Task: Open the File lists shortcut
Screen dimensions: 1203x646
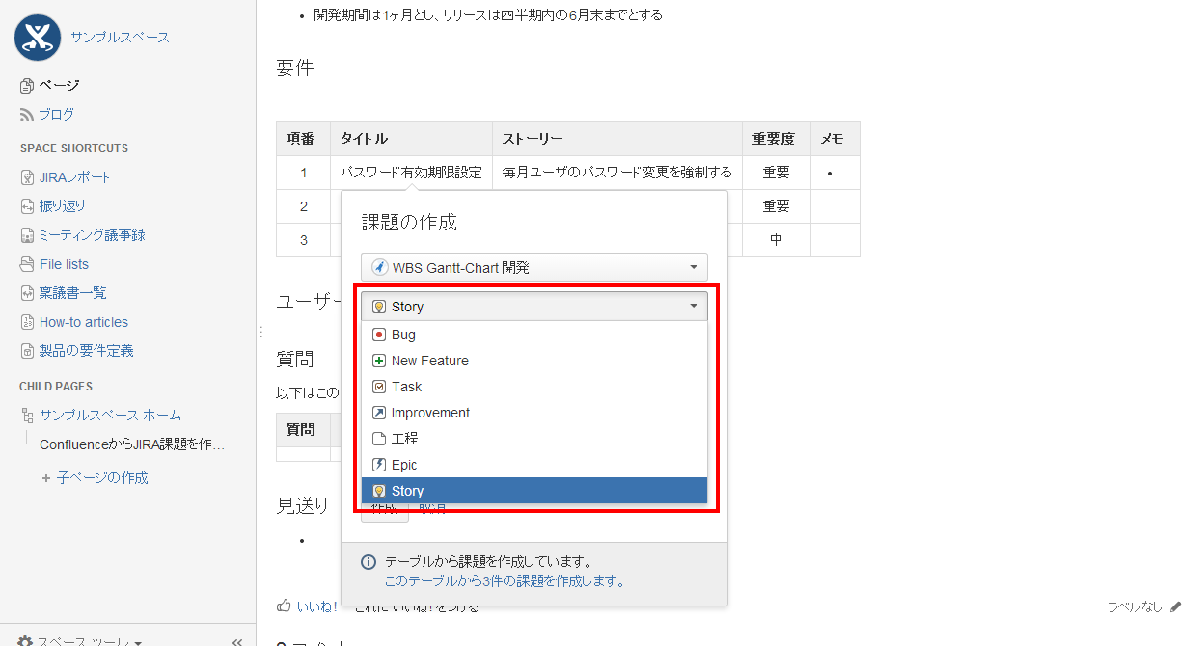Action: coord(64,264)
